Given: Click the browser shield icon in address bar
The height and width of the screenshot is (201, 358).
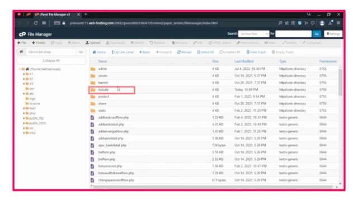Looking at the screenshot, I should (300, 23).
